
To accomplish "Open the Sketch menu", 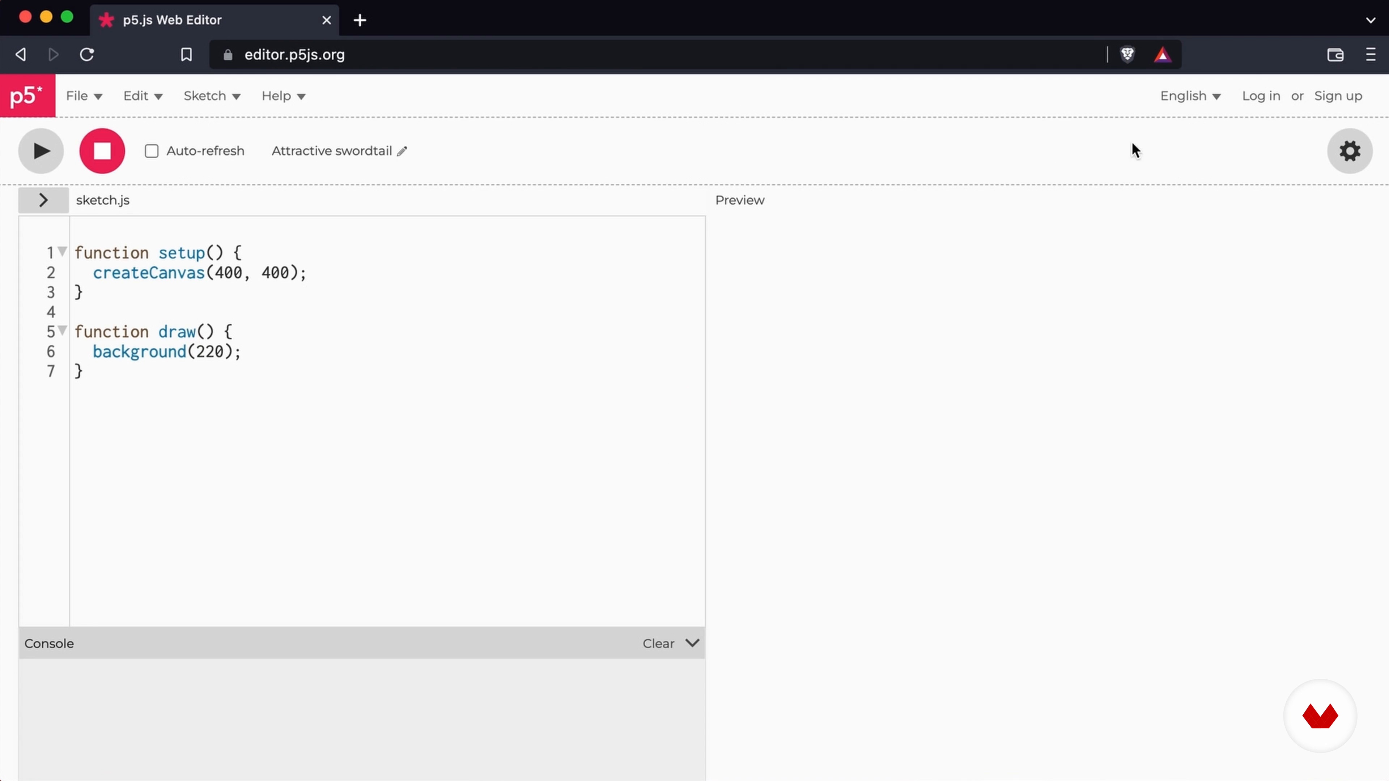I will click(x=212, y=96).
